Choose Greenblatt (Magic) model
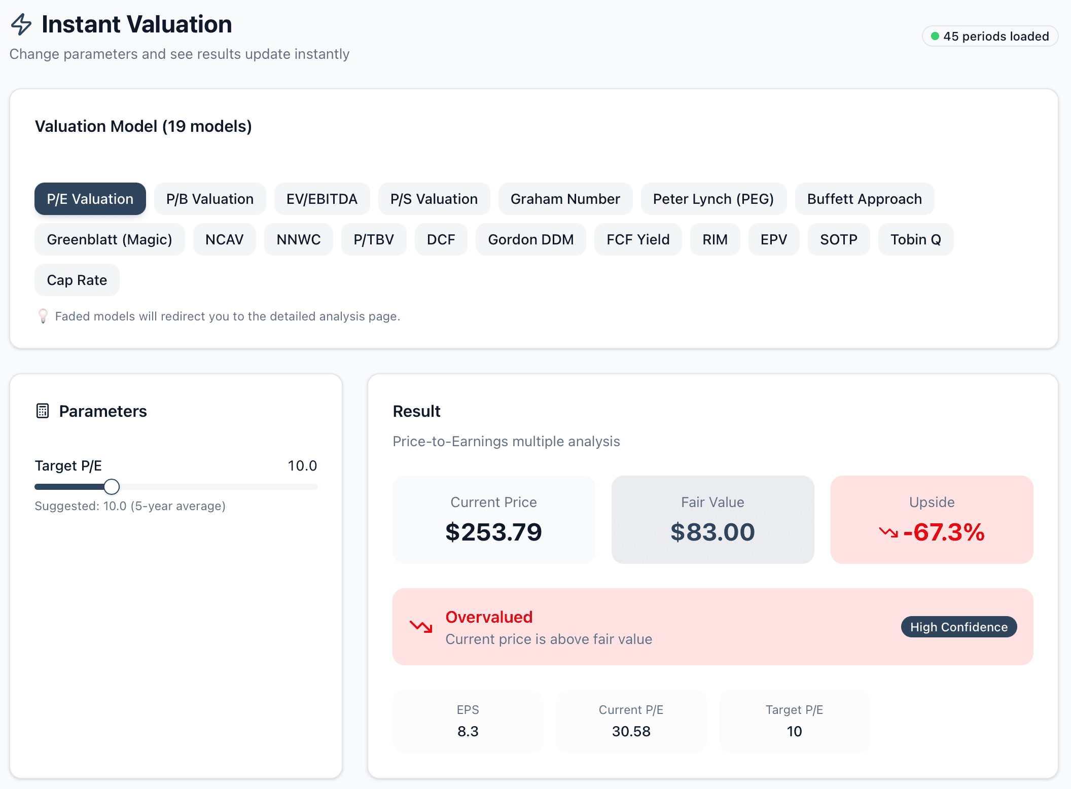 pos(110,239)
